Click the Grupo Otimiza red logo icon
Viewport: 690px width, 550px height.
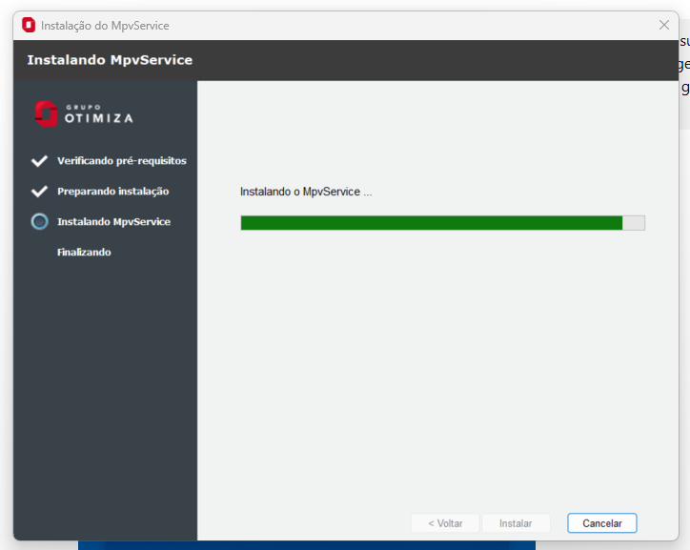tap(46, 113)
